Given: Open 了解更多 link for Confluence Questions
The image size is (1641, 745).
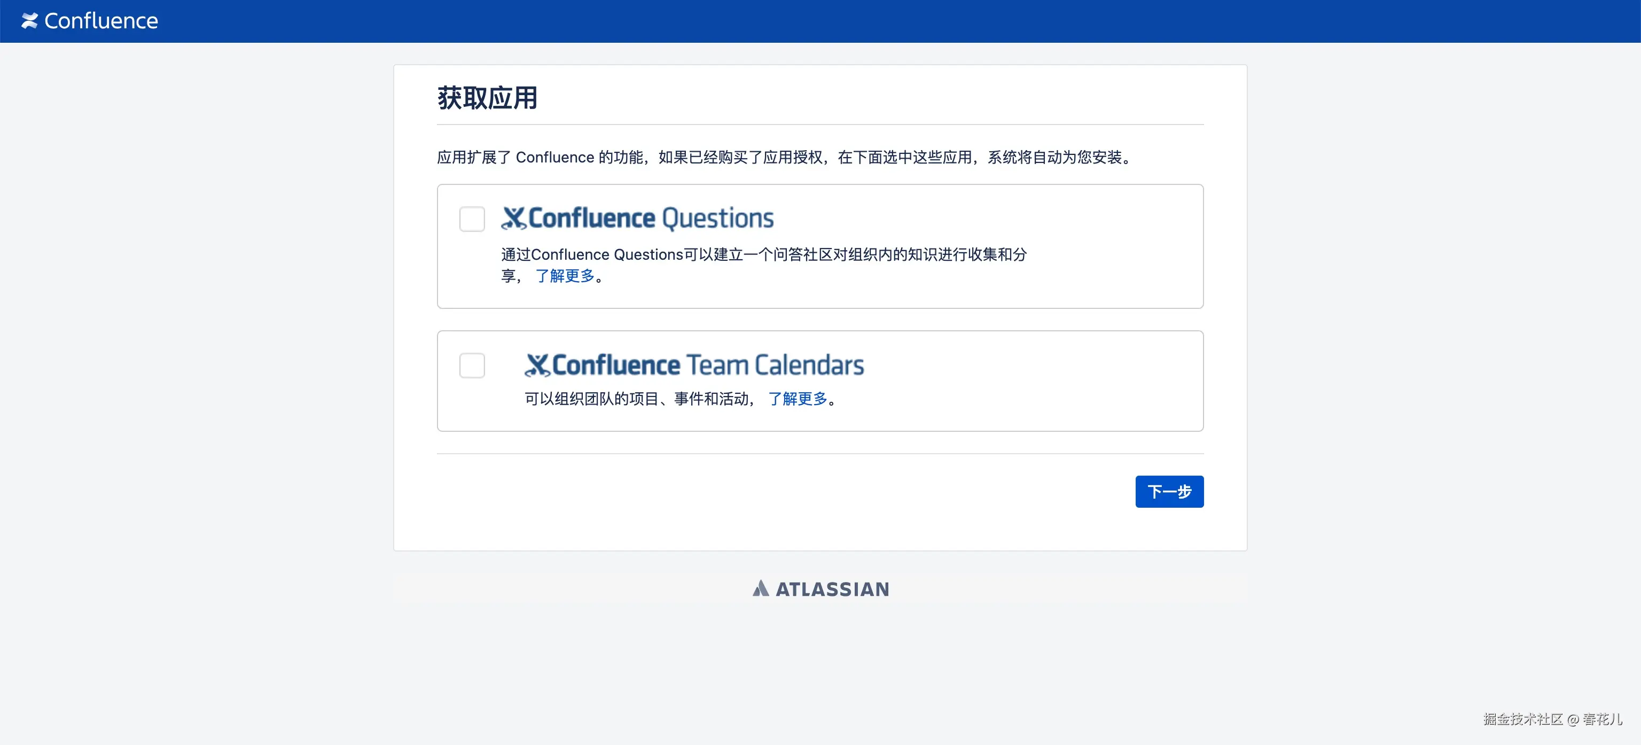Looking at the screenshot, I should point(565,276).
